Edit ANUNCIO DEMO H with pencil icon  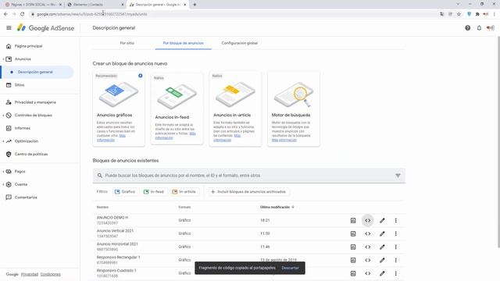382,220
